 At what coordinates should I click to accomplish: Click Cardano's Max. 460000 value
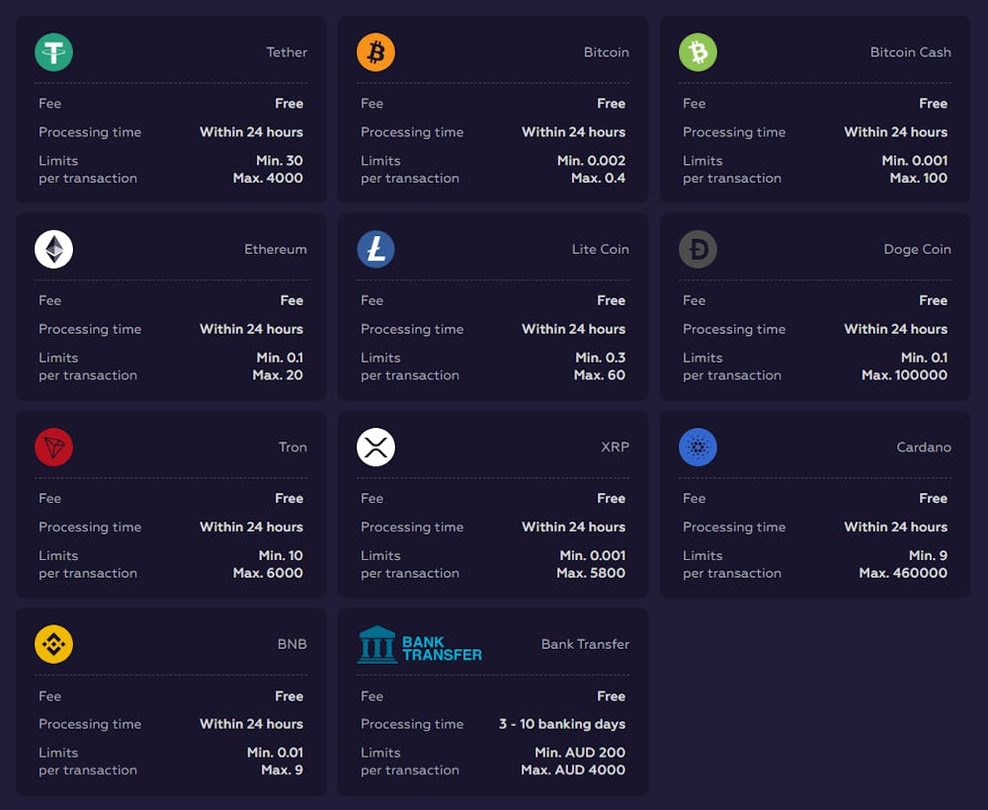tap(903, 573)
